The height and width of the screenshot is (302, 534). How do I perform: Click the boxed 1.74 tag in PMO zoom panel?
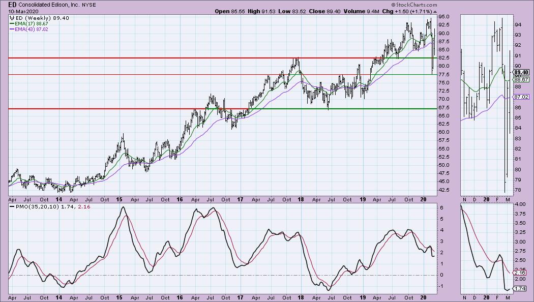pyautogui.click(x=520, y=288)
